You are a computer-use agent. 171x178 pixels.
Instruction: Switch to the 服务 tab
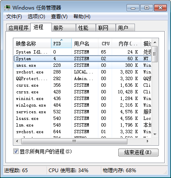64,28
